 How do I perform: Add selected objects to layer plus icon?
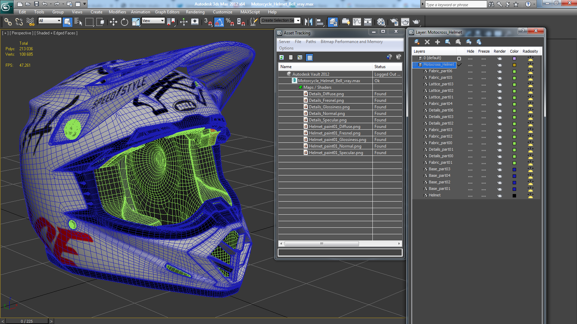tap(437, 42)
